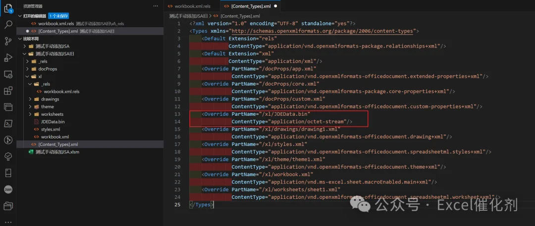Viewport: 535px width, 226px height.
Task: Collapse the 测试手动添加JSA旧 folder
Action: [x=25, y=54]
